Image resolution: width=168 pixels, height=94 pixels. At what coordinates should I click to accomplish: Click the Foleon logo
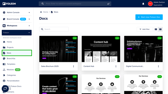[x=9, y=4]
